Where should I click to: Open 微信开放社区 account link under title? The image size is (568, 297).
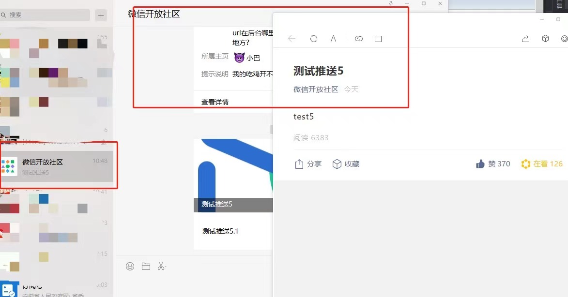point(316,89)
